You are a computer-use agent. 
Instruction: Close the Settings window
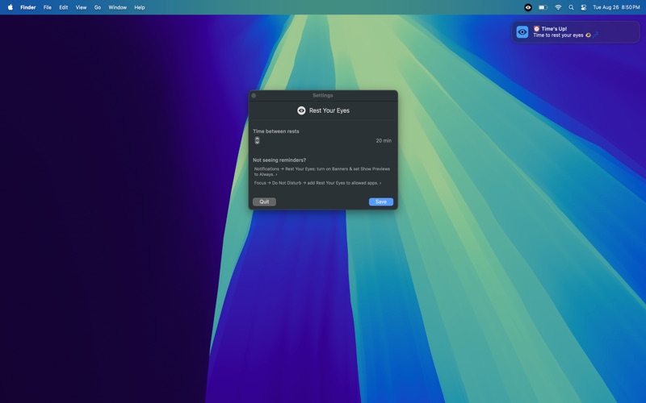pyautogui.click(x=254, y=95)
